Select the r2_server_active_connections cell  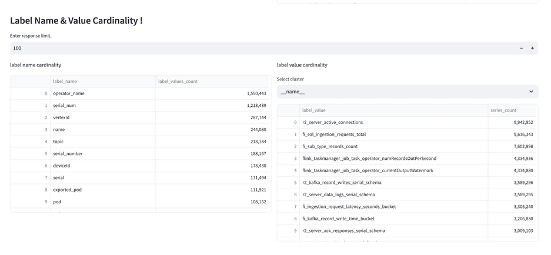point(393,122)
